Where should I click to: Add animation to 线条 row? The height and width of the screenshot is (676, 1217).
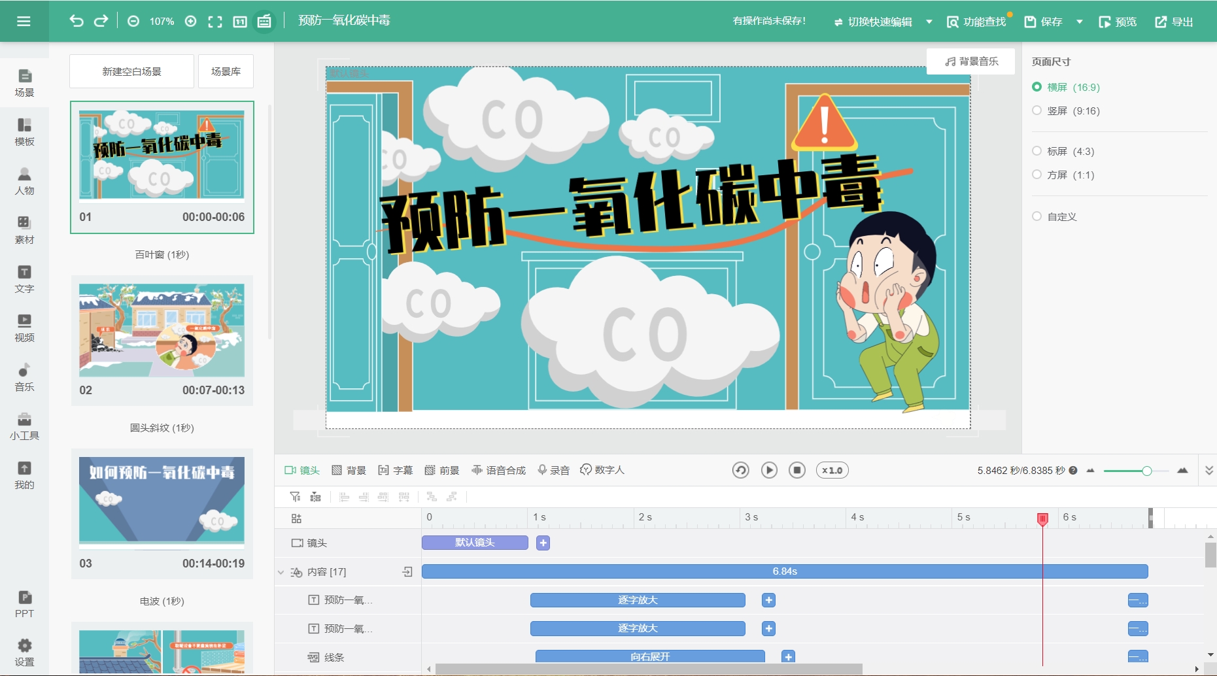click(789, 656)
